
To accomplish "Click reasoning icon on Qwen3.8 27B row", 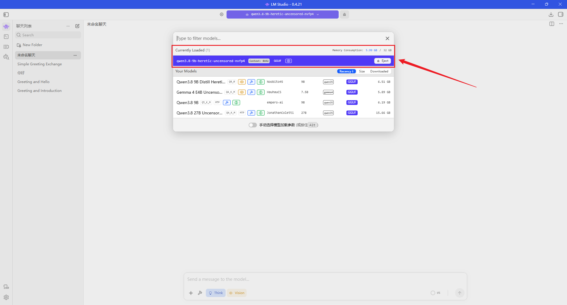I will tap(261, 113).
